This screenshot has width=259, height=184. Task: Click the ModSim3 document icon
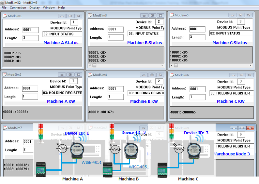point(90,15)
